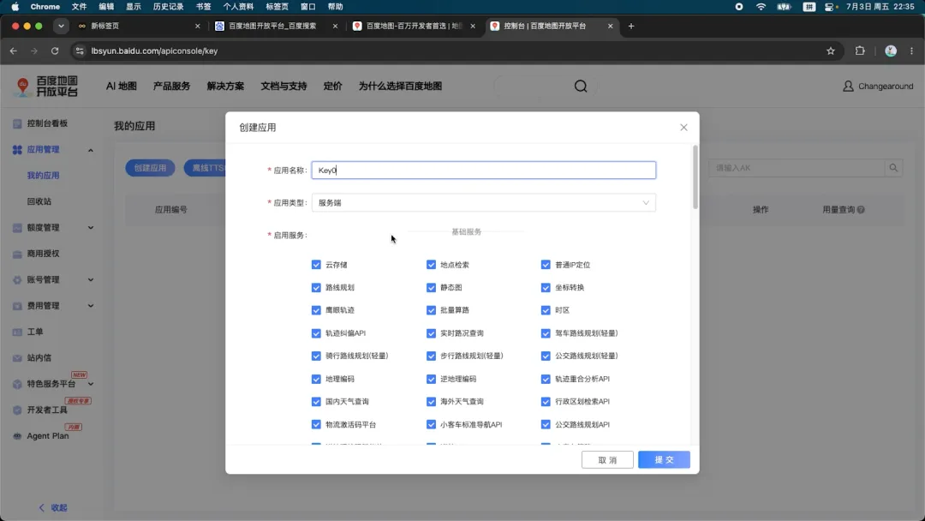925x521 pixels.
Task: Open 产品服务 navigation menu
Action: [x=171, y=87]
